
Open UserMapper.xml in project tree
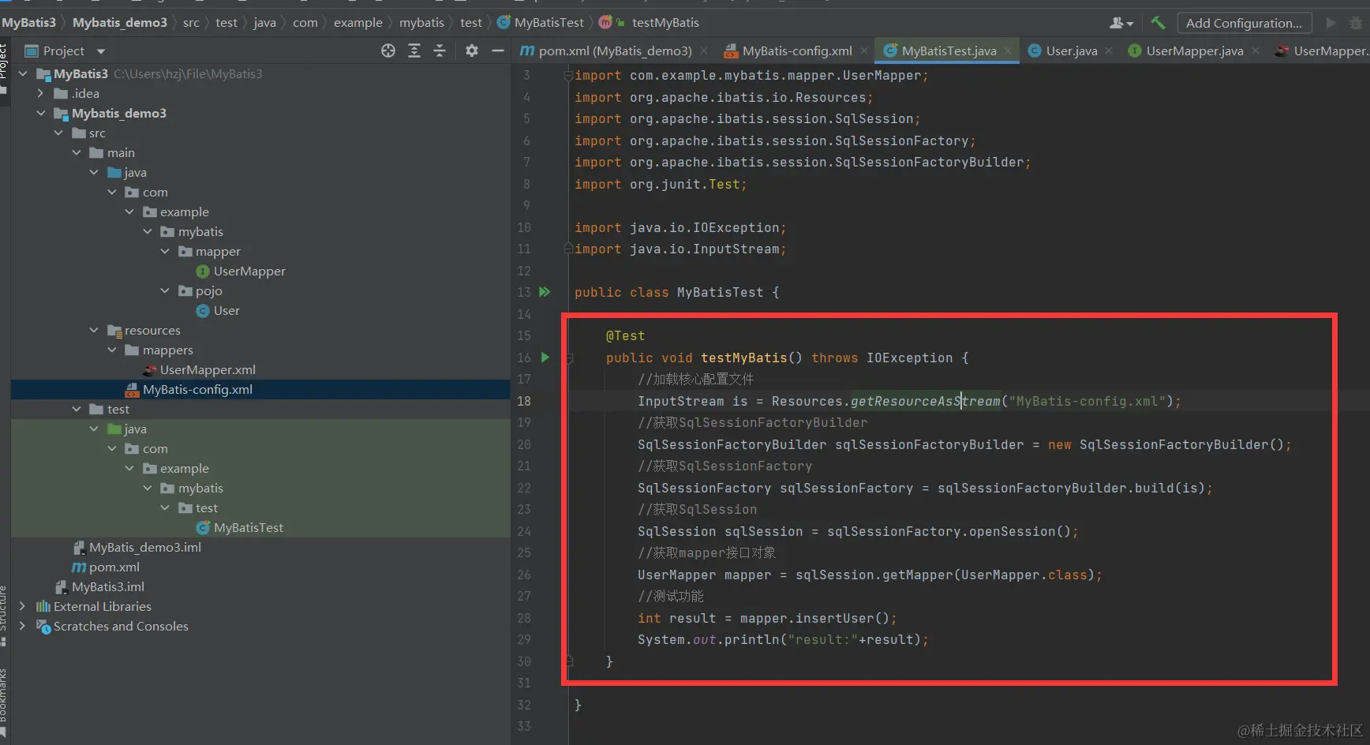coord(199,369)
